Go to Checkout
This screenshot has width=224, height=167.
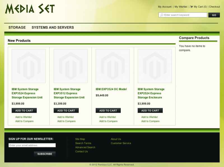[214, 7]
